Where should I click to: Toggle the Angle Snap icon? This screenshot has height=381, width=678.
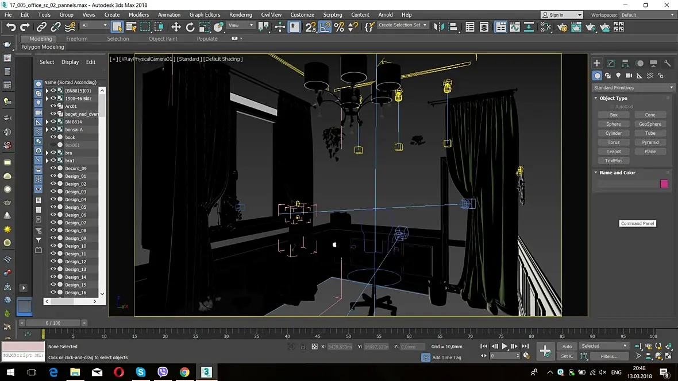point(325,27)
